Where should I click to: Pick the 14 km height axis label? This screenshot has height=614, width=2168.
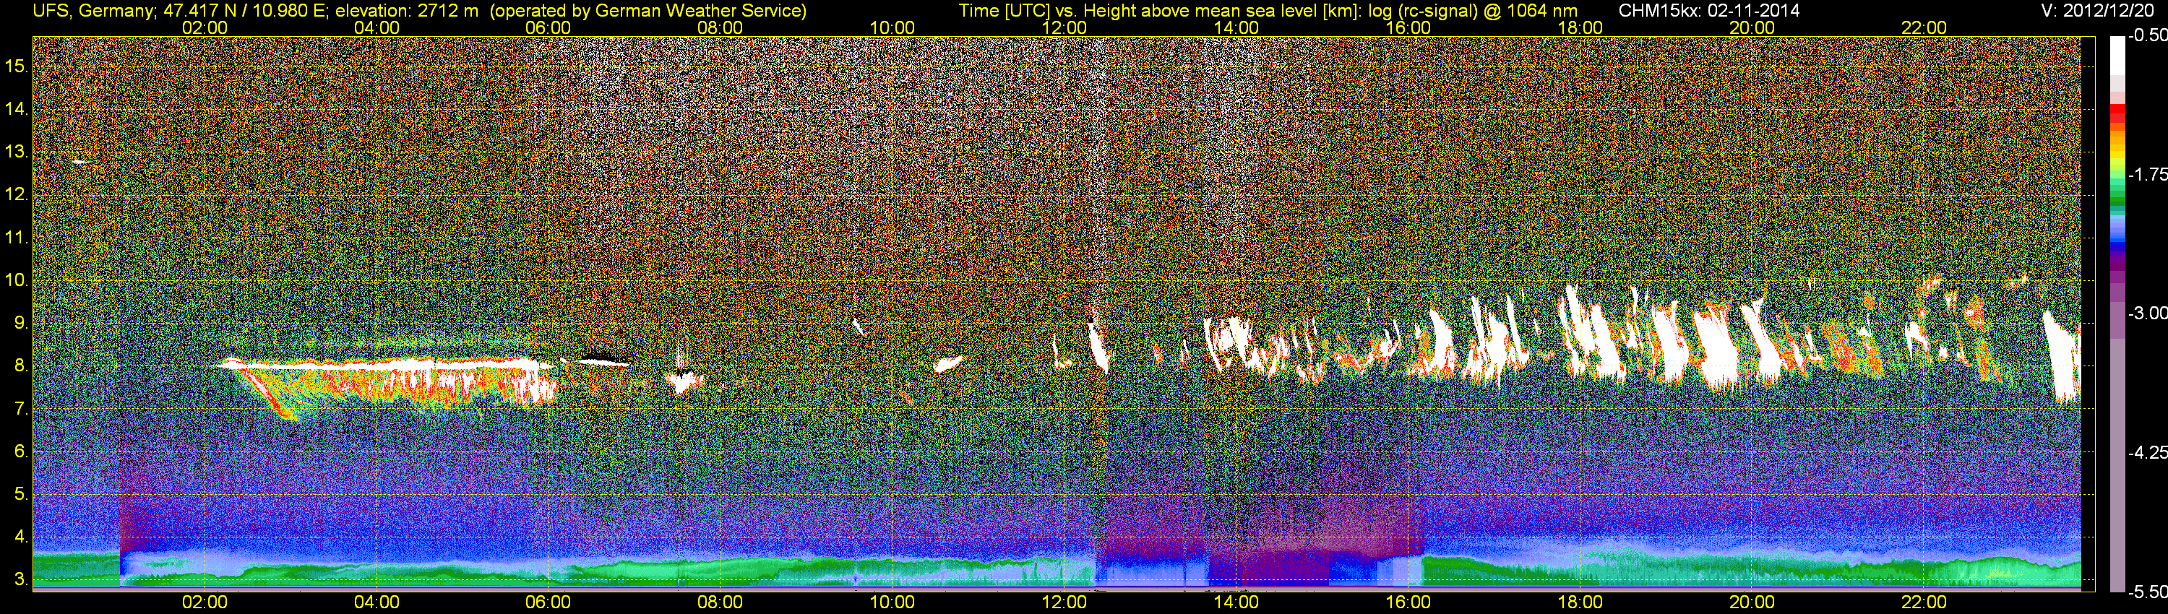pos(17,109)
